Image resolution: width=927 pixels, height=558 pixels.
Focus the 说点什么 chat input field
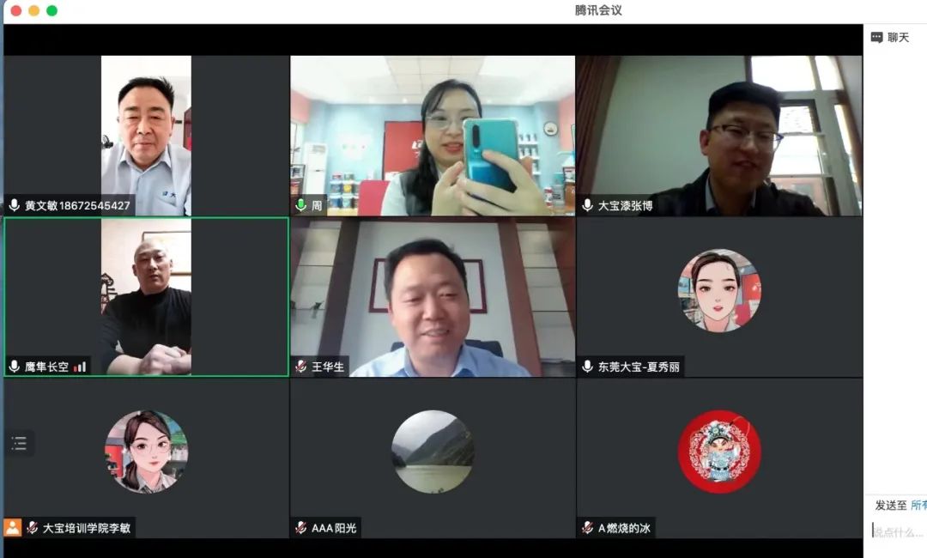tap(898, 532)
